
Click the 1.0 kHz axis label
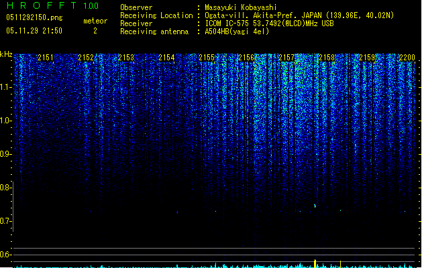[5, 121]
